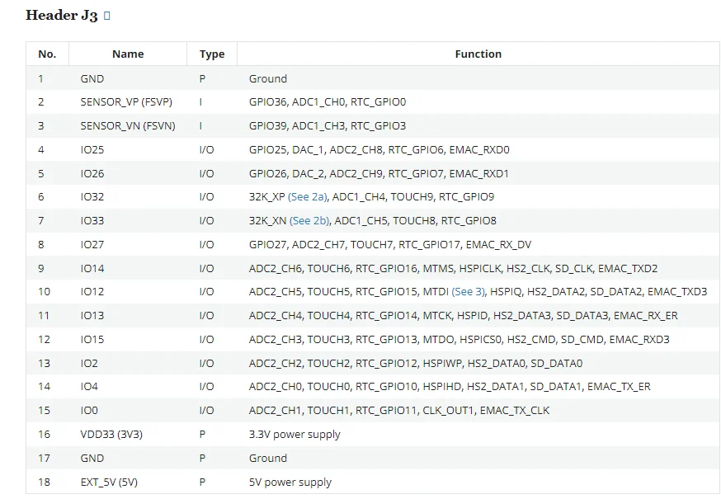
Task: Click the function text starting with 'GPIO26, DAC_2'
Action: 379,174
